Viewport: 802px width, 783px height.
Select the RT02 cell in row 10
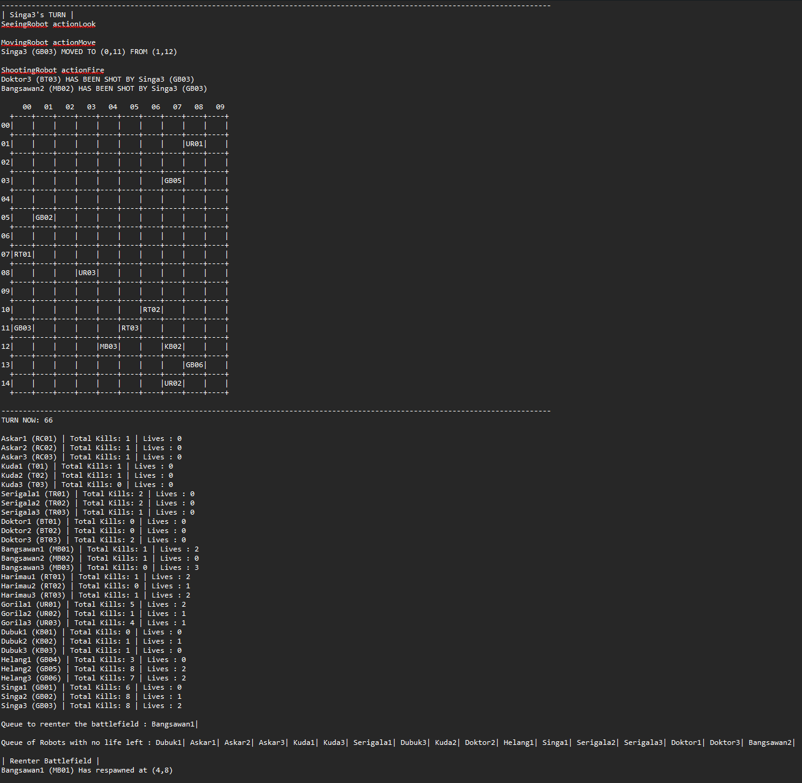[152, 310]
